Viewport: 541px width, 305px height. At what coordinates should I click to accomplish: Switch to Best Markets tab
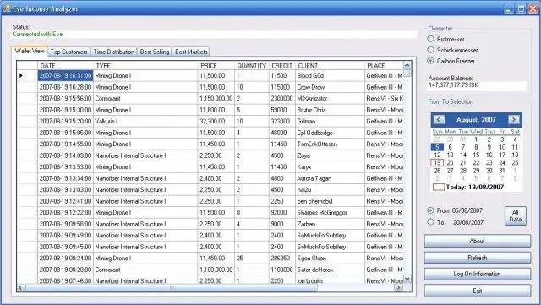(x=191, y=52)
